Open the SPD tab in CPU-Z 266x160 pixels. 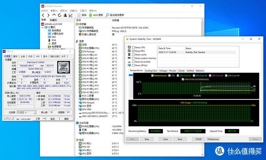[x=38, y=56]
